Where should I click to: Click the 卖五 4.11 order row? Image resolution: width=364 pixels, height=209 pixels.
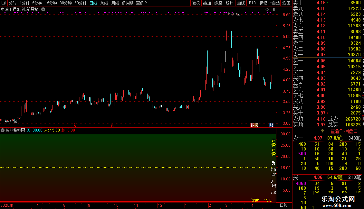[x=327, y=32]
